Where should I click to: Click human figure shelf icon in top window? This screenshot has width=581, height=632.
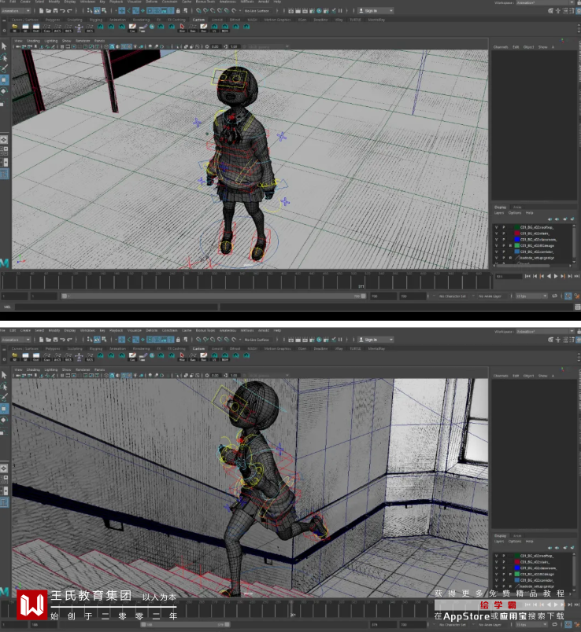[x=80, y=28]
